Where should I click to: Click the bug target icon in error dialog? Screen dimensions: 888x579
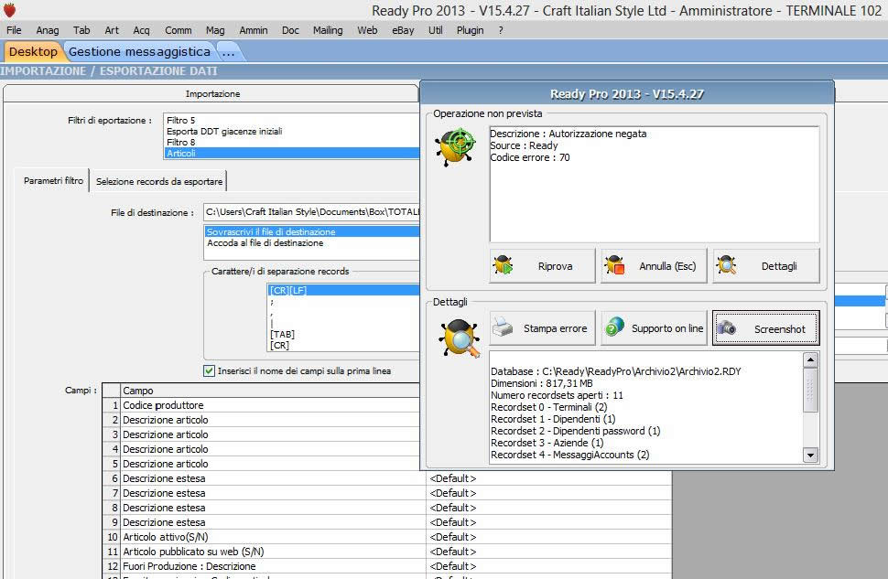(455, 146)
